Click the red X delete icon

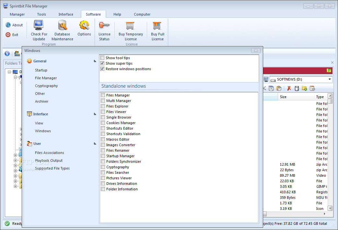pos(289,88)
